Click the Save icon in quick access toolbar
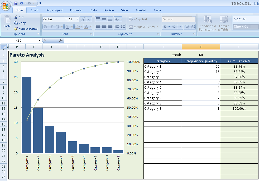259x181 pixels. coord(16,3)
